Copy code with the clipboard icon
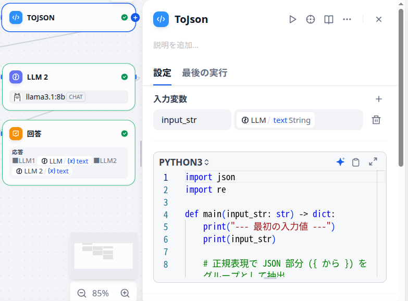Screen dimensions: 408x301 [x=355, y=162]
